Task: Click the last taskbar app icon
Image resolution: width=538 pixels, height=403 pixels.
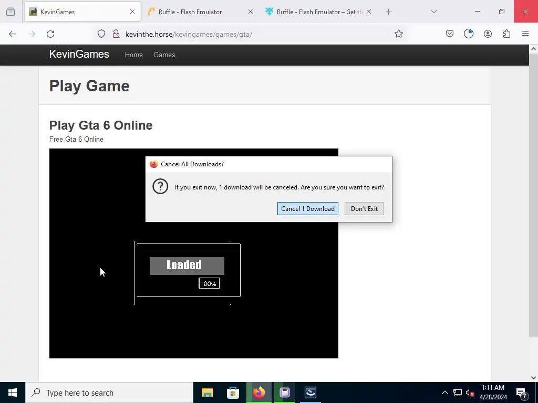Action: [x=311, y=393]
